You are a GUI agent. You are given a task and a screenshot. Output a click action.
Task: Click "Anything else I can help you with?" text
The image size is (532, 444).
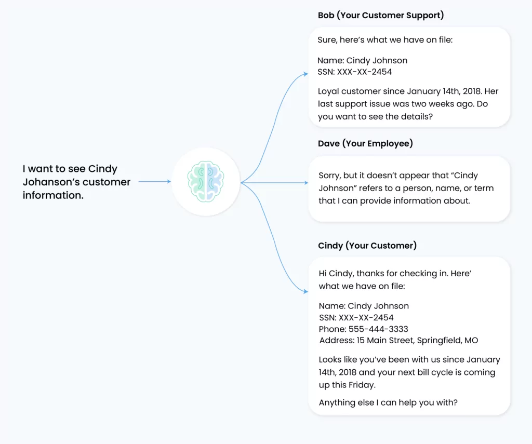(388, 402)
